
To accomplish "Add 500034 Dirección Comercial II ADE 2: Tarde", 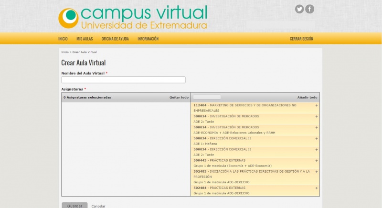I will (316, 149).
